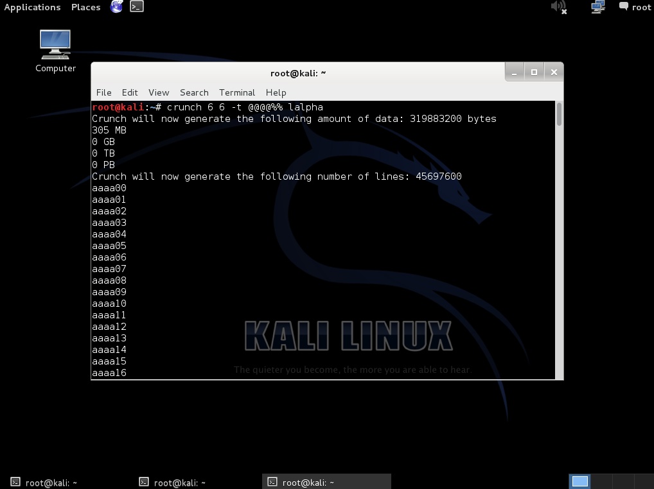The image size is (654, 489).
Task: Open the Help menu in terminal
Action: pos(276,92)
